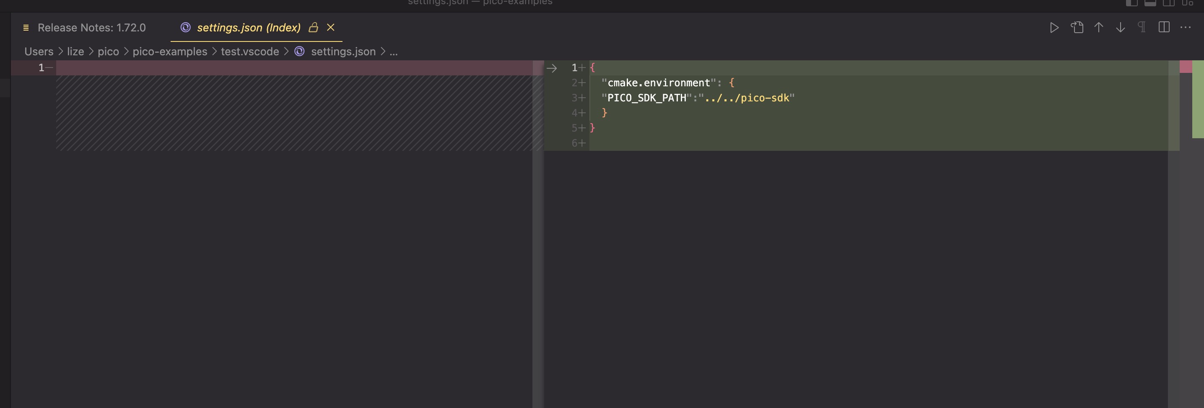Open the pico-examples breadcrumb
Viewport: 1204px width, 408px height.
click(x=170, y=52)
